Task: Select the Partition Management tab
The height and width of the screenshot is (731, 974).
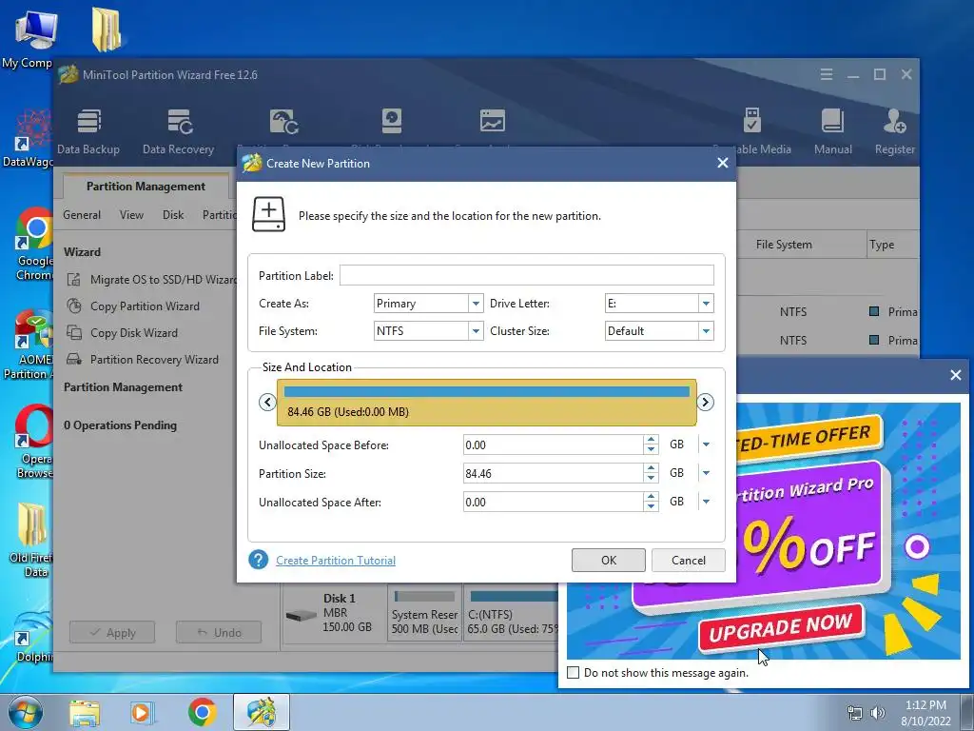Action: pyautogui.click(x=146, y=187)
